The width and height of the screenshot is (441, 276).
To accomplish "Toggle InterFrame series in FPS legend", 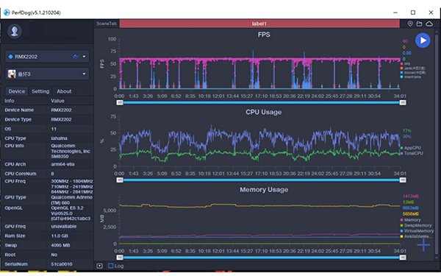I will coord(410,77).
